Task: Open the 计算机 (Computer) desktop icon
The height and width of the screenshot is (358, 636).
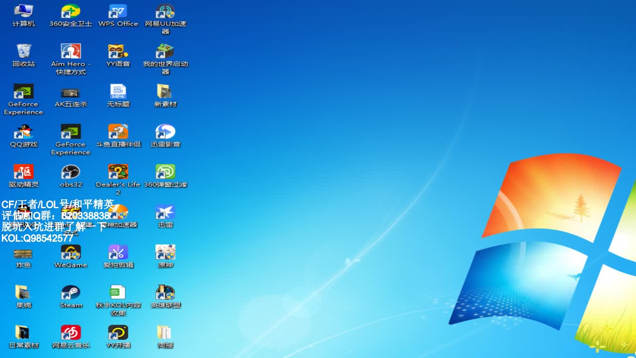Action: pyautogui.click(x=23, y=15)
